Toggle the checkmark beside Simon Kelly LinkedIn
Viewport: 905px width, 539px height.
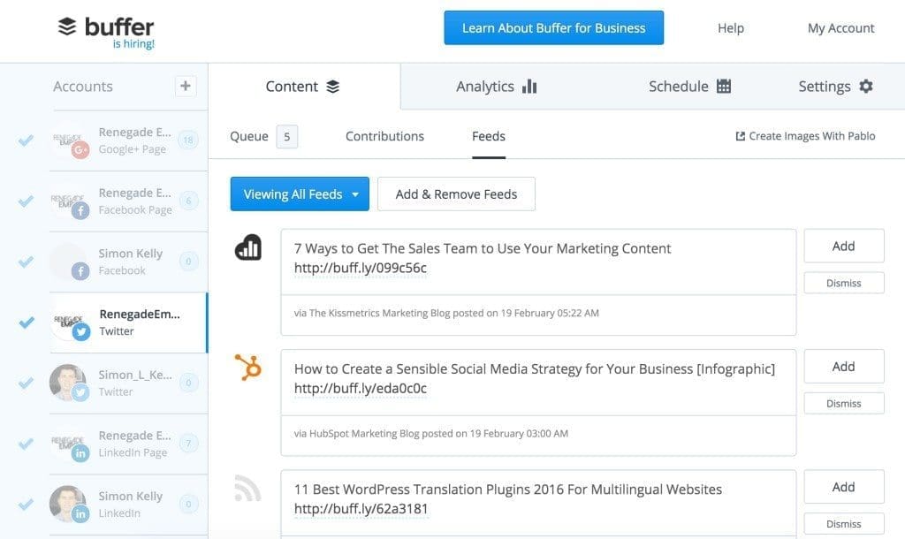click(25, 504)
